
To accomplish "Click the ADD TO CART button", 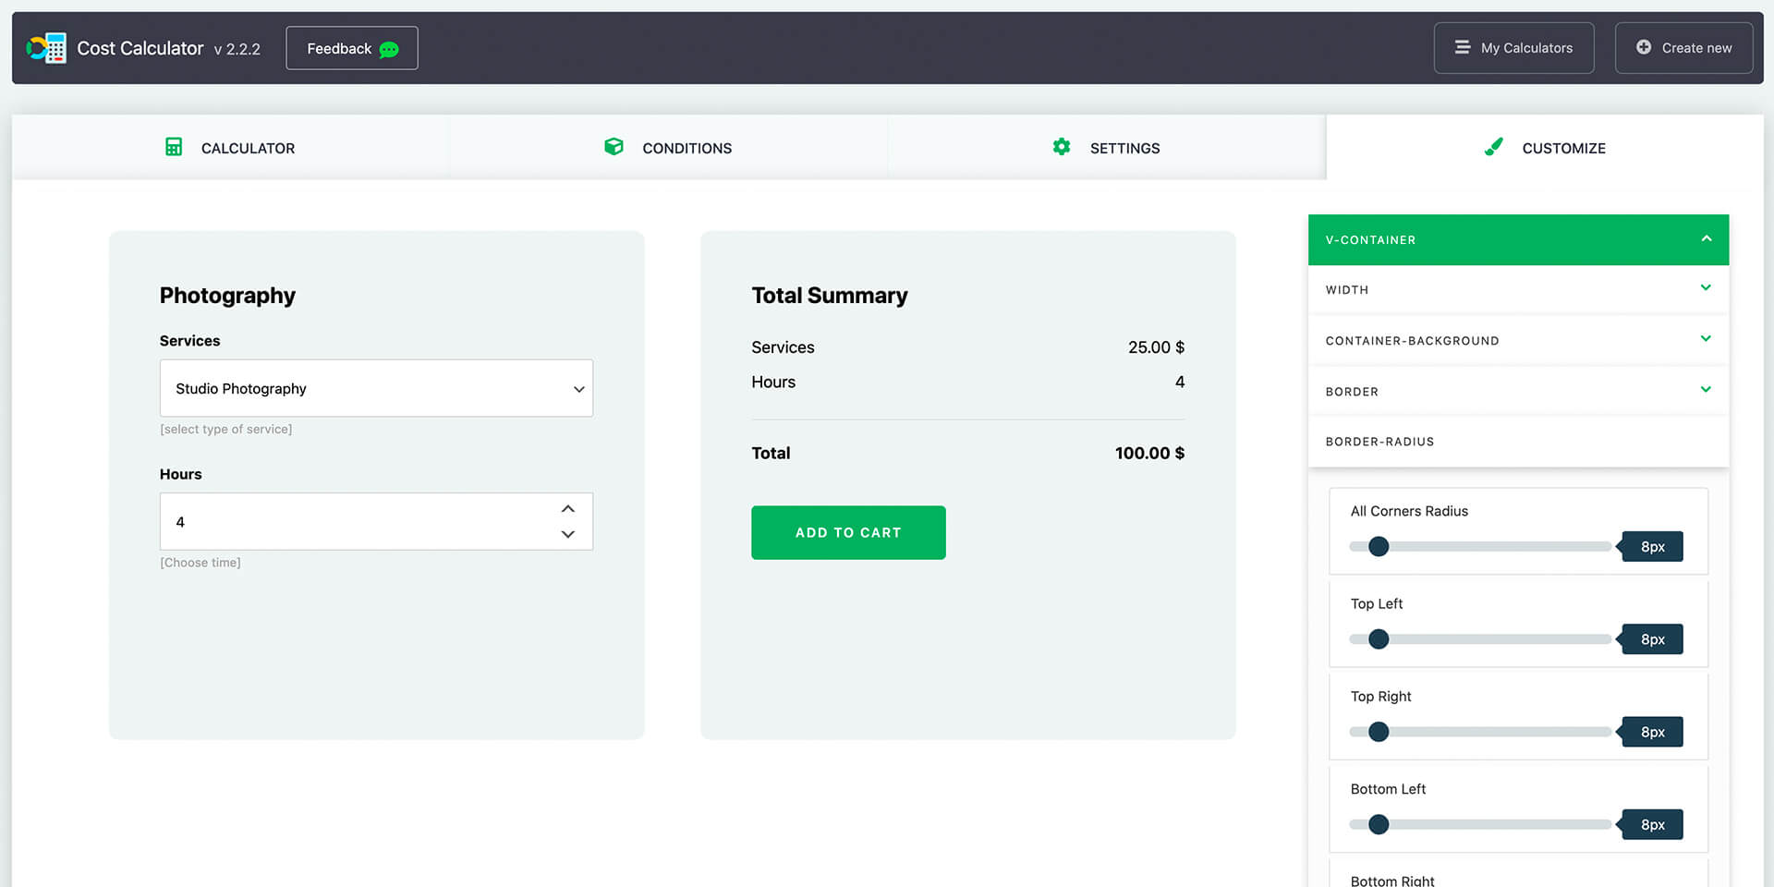I will pos(848,532).
